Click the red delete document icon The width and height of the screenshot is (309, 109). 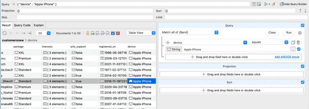tap(118, 33)
